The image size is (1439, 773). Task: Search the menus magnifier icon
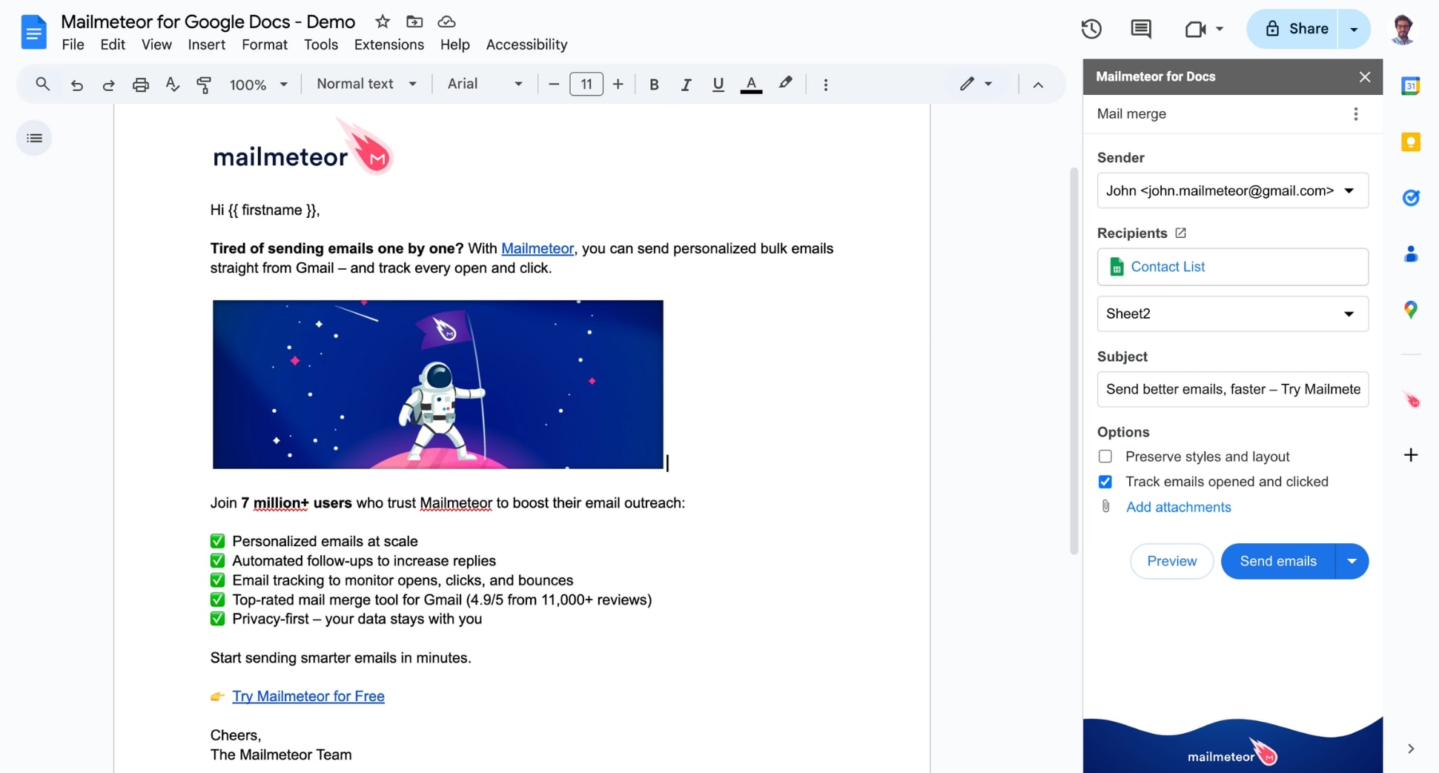[42, 84]
